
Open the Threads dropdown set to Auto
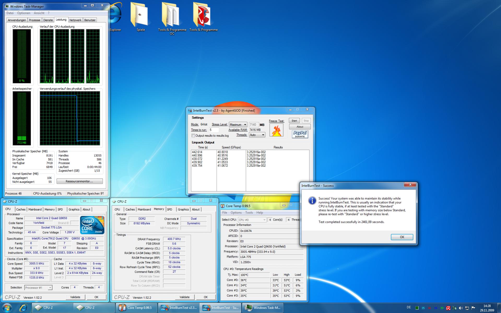[x=257, y=135]
